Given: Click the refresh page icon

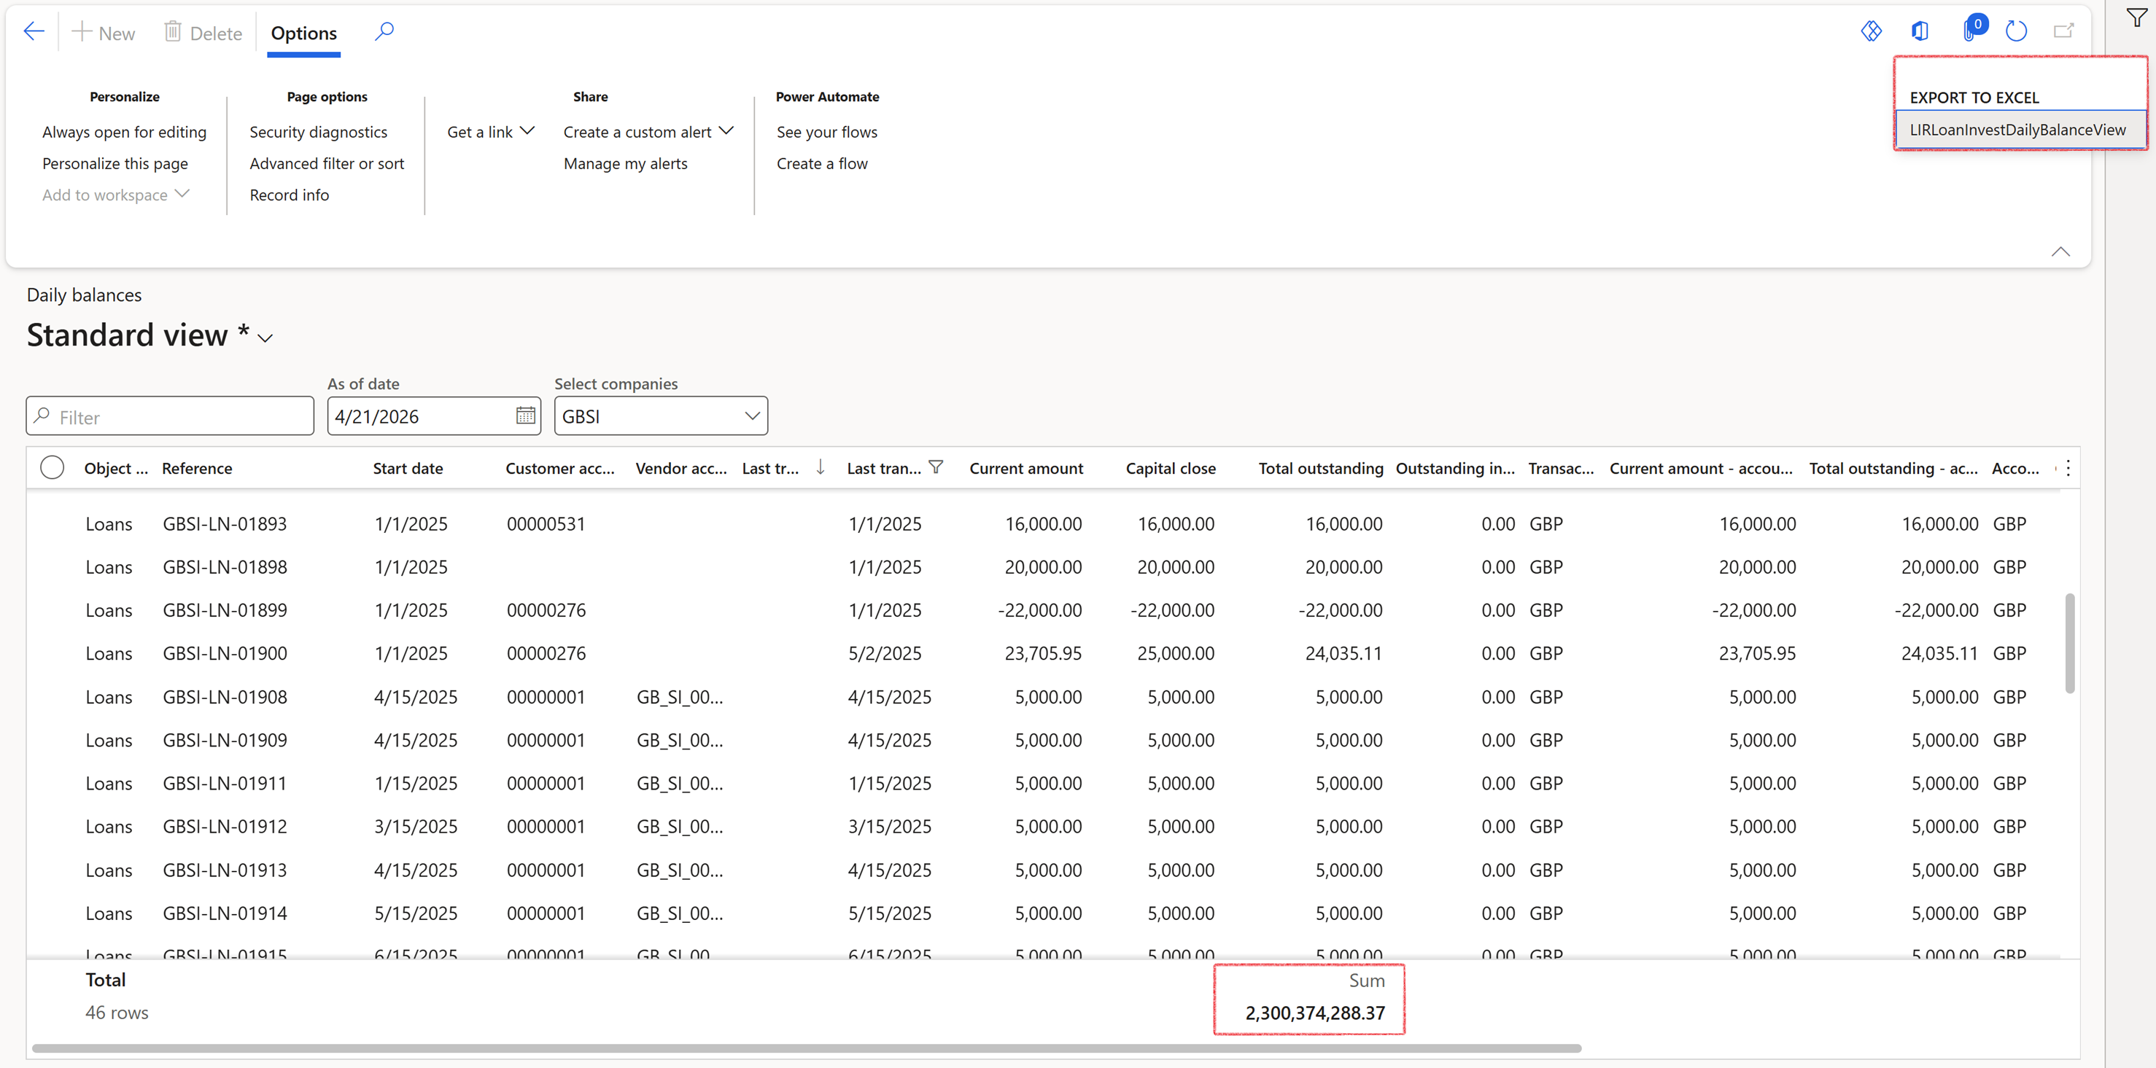Looking at the screenshot, I should click(x=2016, y=31).
